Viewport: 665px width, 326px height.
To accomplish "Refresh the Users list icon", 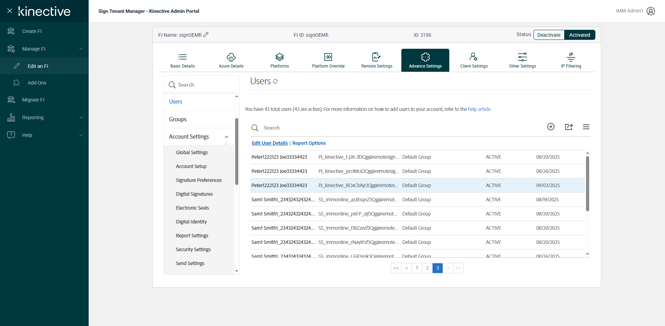I will point(275,81).
